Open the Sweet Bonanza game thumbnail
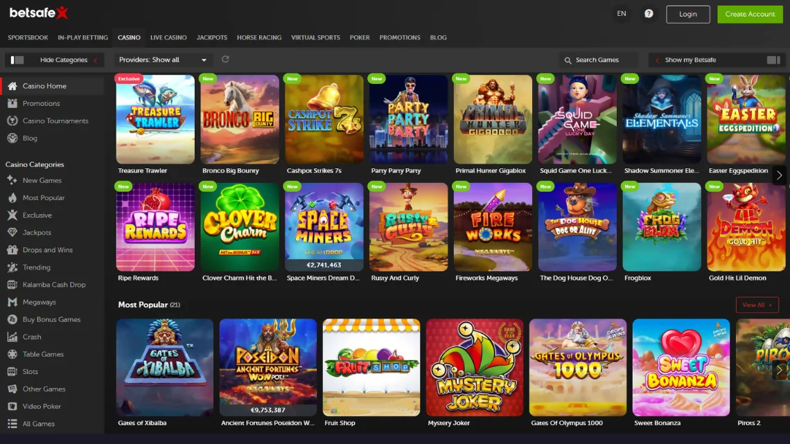 (x=681, y=368)
